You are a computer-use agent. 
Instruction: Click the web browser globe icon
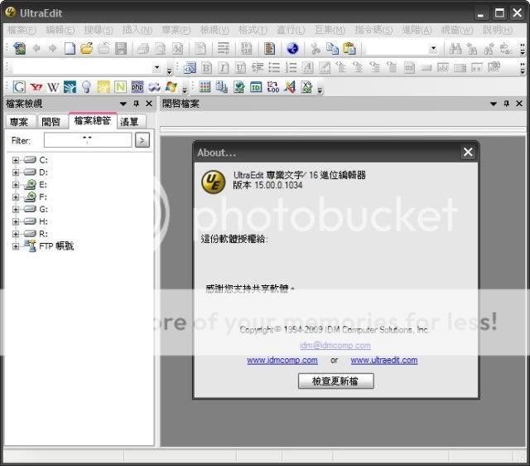292,48
